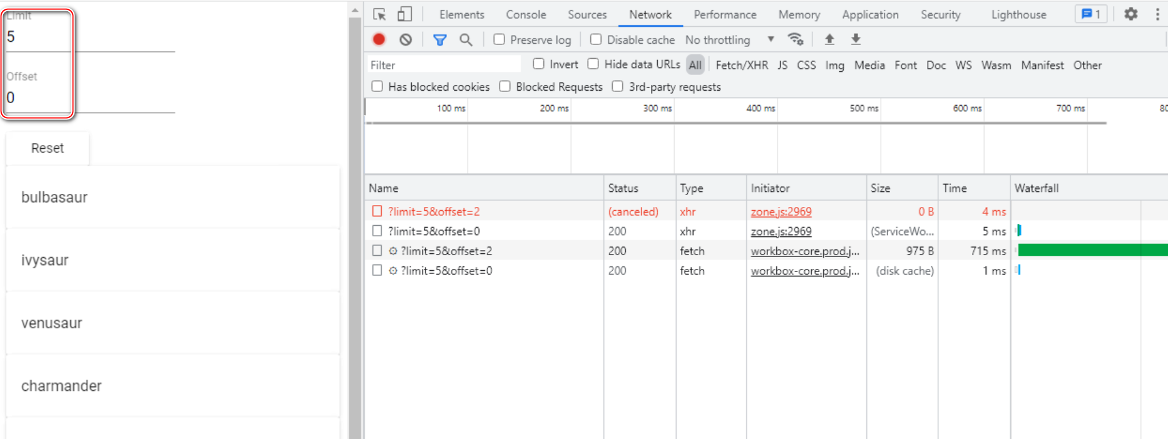Toggle the network filter funnel icon
The width and height of the screenshot is (1168, 439).
tap(440, 40)
